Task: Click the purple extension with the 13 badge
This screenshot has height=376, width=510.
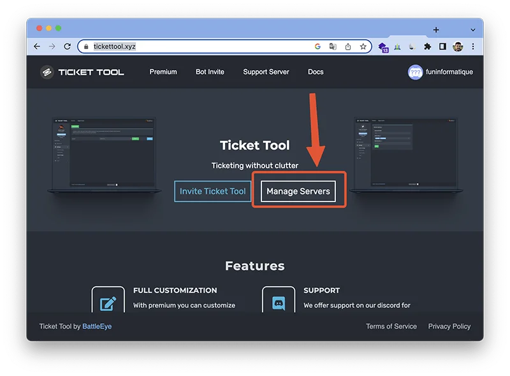Action: pos(382,46)
